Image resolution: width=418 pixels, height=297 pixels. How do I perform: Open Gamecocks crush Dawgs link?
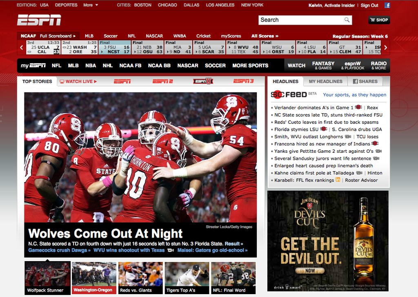[x=60, y=250]
